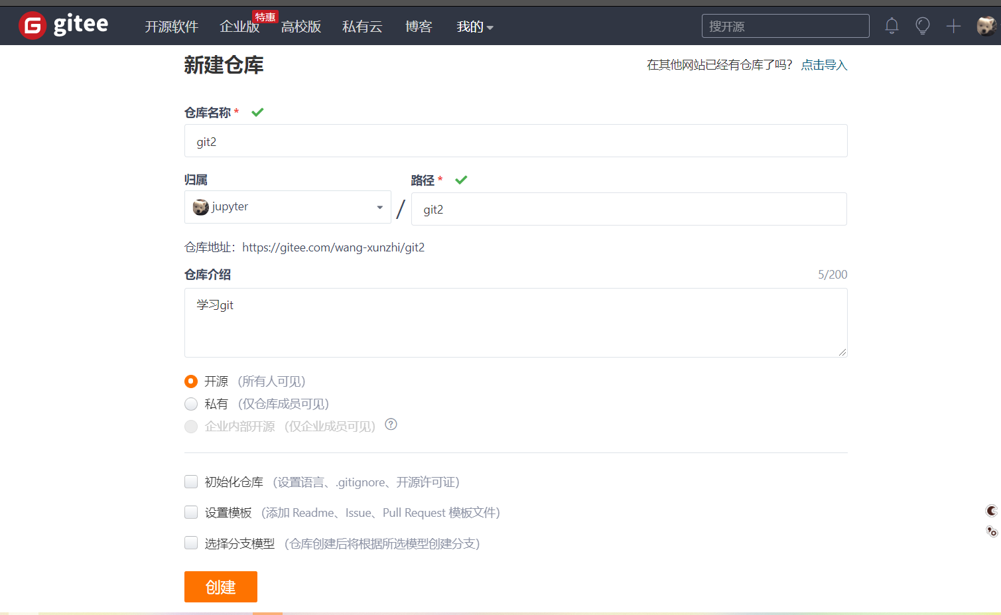Enable the 选择分支模型 checkbox
This screenshot has height=615, width=1001.
pos(191,542)
